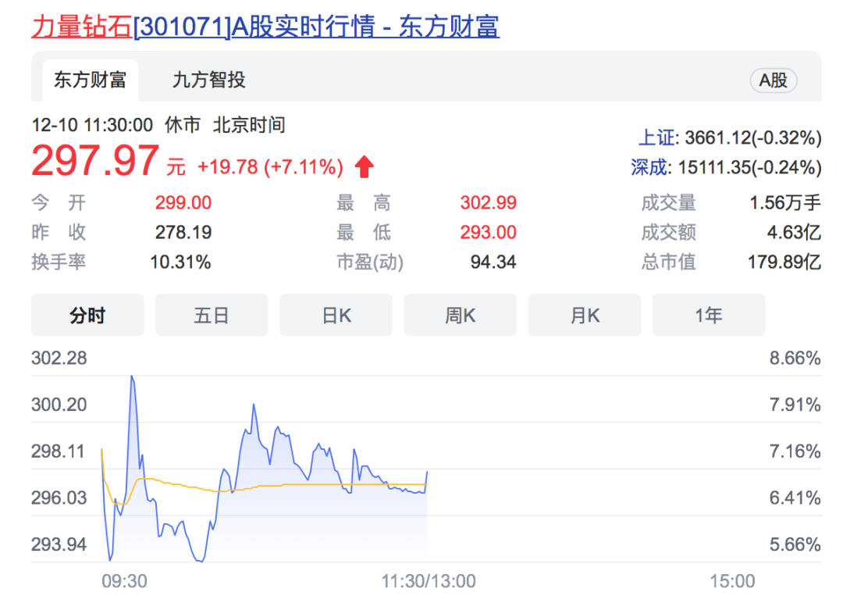Click the current price 297.97
The height and width of the screenshot is (596, 843).
pyautogui.click(x=95, y=161)
